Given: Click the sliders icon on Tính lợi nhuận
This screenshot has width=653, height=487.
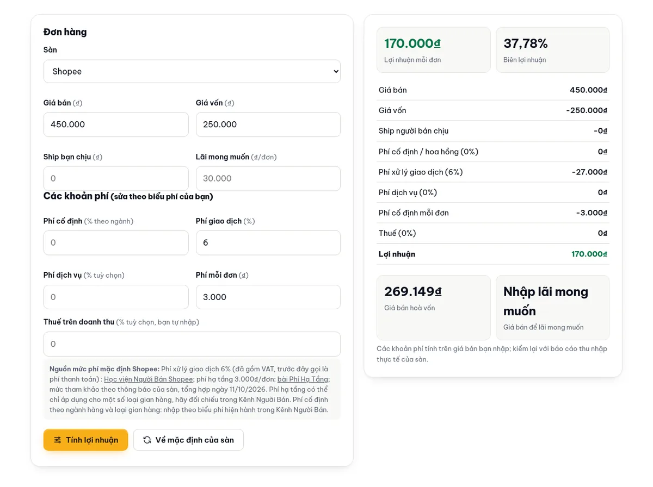Looking at the screenshot, I should [57, 440].
